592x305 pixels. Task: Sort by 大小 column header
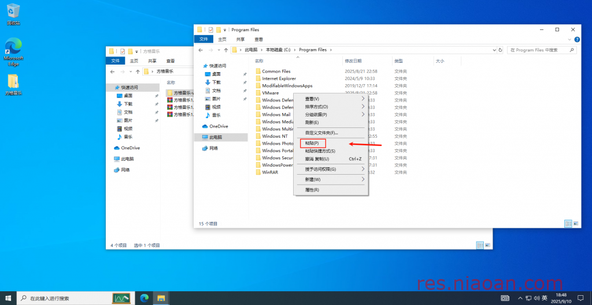click(447, 61)
